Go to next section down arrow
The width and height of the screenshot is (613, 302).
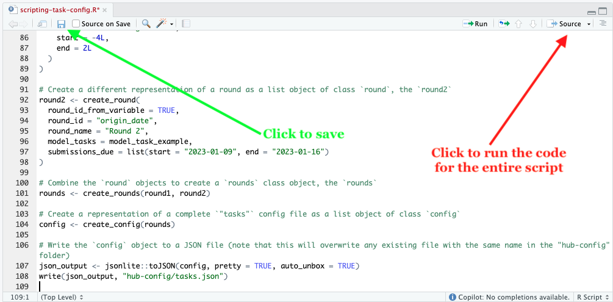pos(532,24)
